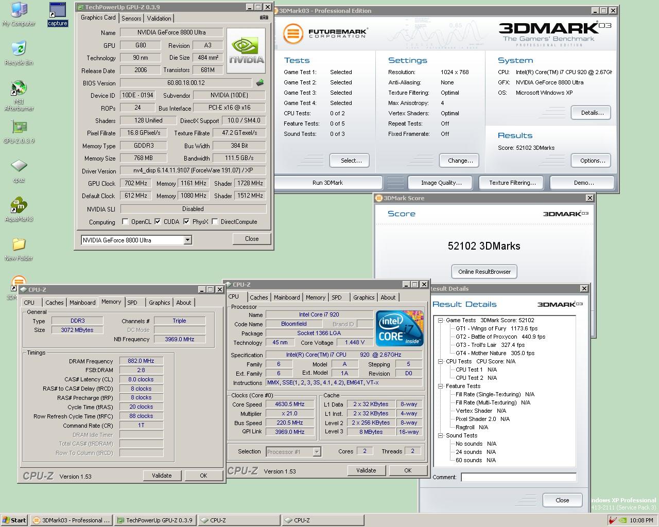Select GT1 - Wings of Fury result row
This screenshot has width=659, height=527.
(x=496, y=328)
